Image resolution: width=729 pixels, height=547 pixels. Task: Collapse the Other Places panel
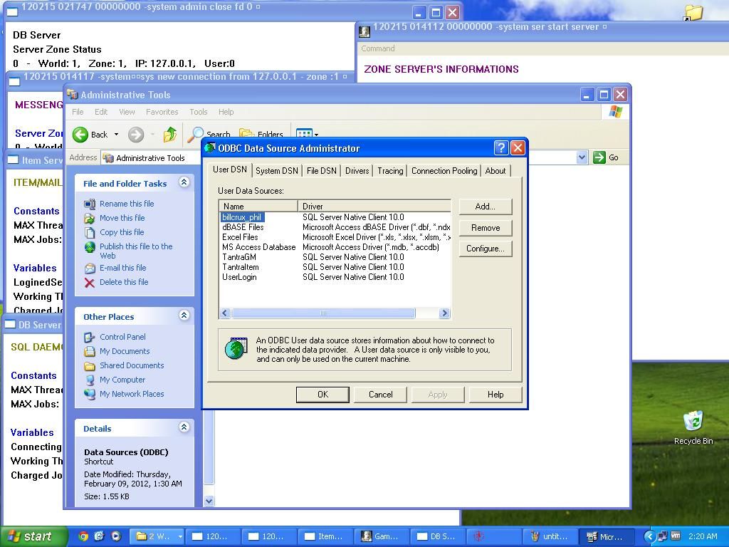point(184,316)
